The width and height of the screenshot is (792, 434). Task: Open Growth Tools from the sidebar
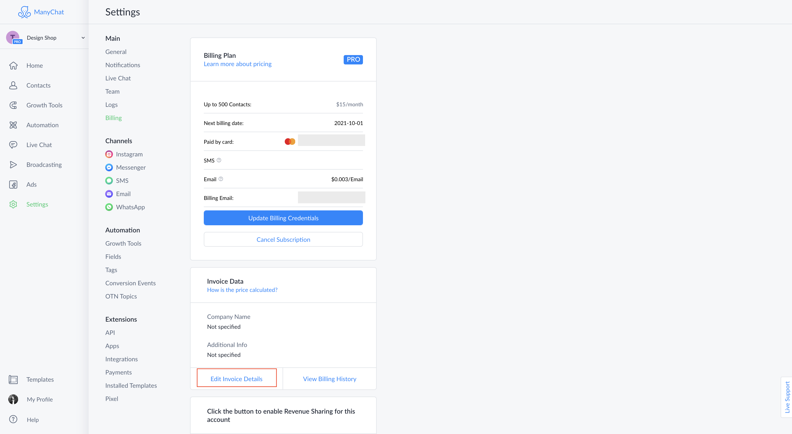13,105
